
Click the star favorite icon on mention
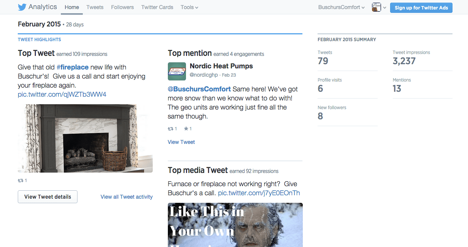pos(186,129)
